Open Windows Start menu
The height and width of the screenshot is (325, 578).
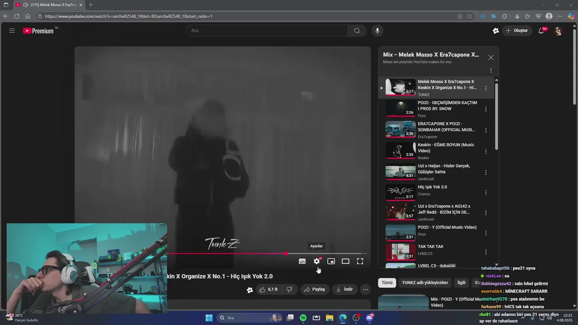pyautogui.click(x=209, y=318)
